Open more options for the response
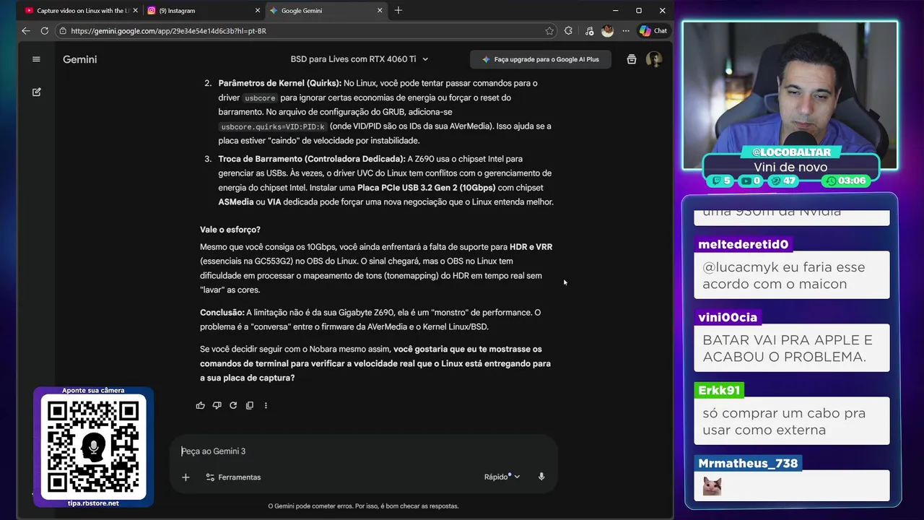 (x=266, y=405)
